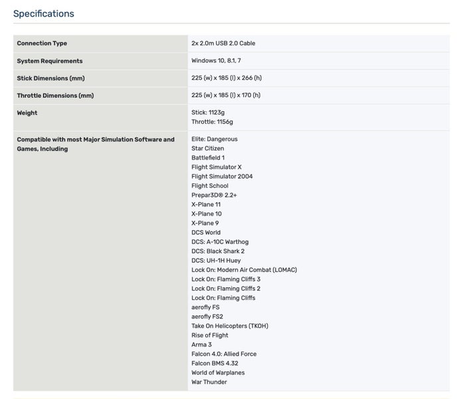Click 'Flight Simulator 2004' entry
This screenshot has width=461, height=399.
[222, 176]
